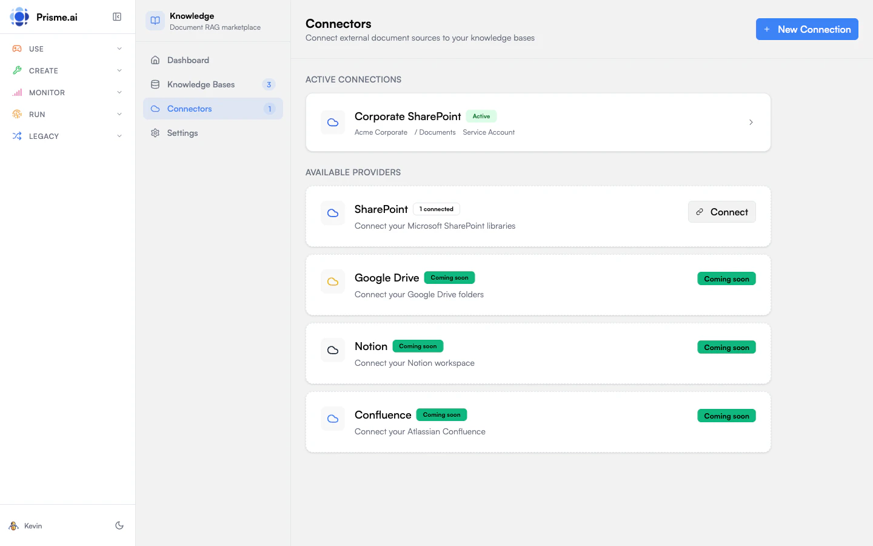Expand the USE section chevron
873x546 pixels.
[x=119, y=49]
